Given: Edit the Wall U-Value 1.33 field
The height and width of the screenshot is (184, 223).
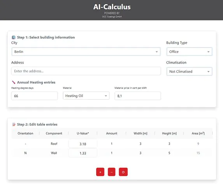Looking at the screenshot, I should pyautogui.click(x=83, y=153).
